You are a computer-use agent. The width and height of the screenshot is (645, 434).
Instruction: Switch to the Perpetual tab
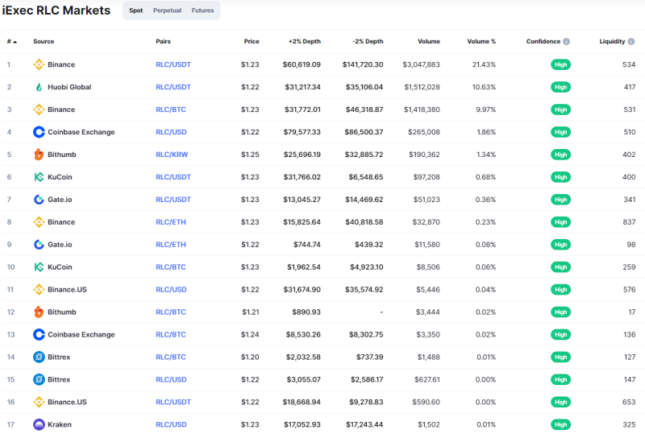(x=167, y=10)
